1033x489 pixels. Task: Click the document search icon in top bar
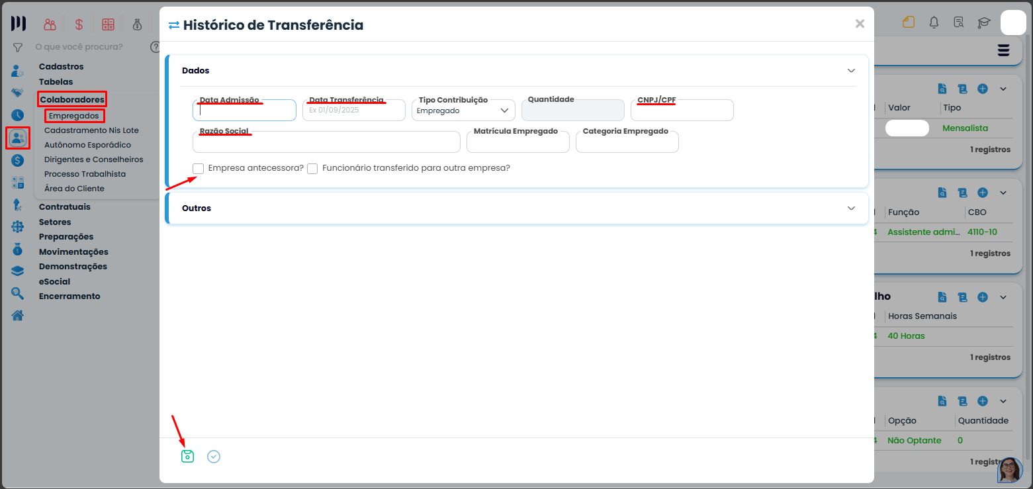pos(959,22)
